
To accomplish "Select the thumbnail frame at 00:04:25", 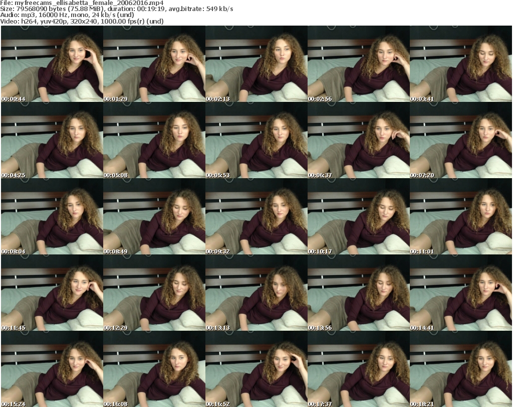I will [x=52, y=140].
